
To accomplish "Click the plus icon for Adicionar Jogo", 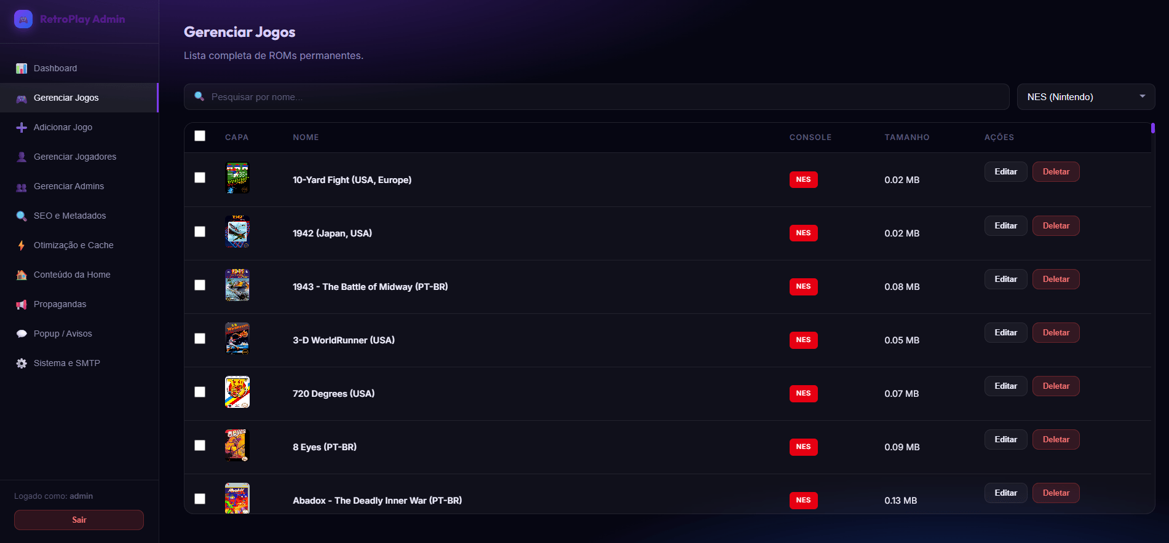I will pyautogui.click(x=22, y=127).
